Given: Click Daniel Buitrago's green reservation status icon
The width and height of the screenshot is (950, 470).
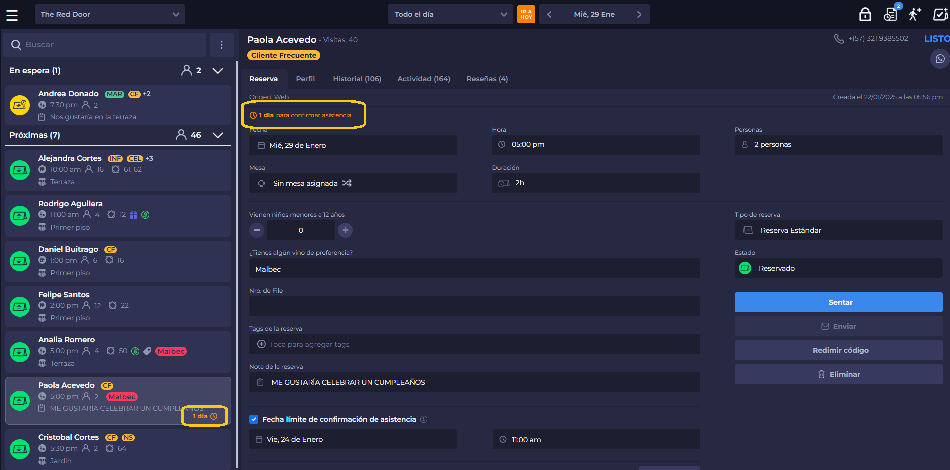Looking at the screenshot, I should pyautogui.click(x=20, y=261).
